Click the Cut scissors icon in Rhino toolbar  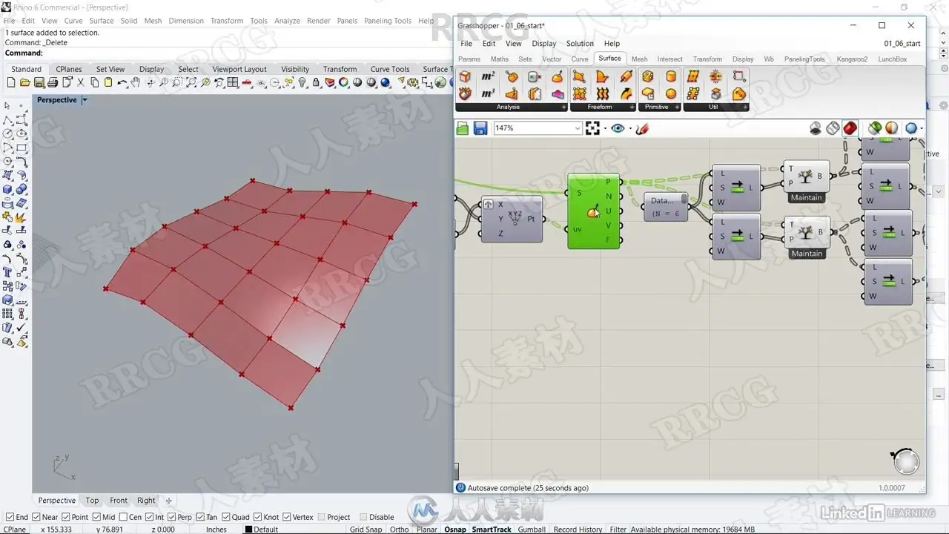coord(80,83)
